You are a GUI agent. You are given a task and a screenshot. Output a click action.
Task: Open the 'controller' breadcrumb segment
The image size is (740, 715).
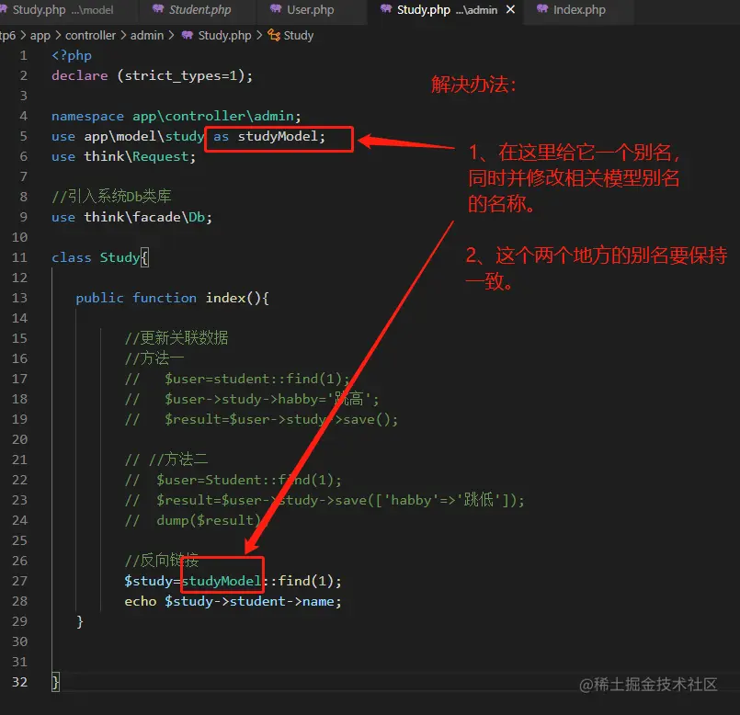pos(90,36)
